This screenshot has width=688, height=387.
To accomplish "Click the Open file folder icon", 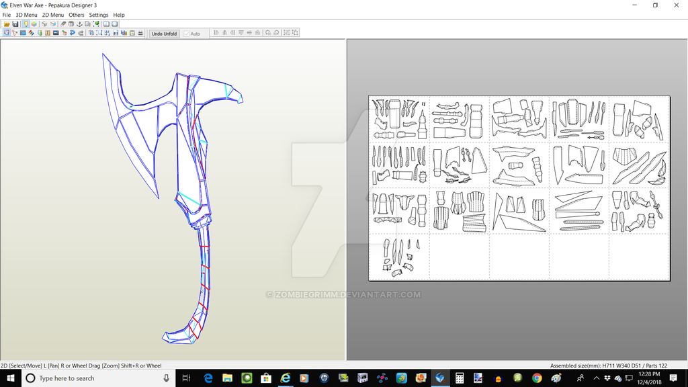I will click(7, 24).
